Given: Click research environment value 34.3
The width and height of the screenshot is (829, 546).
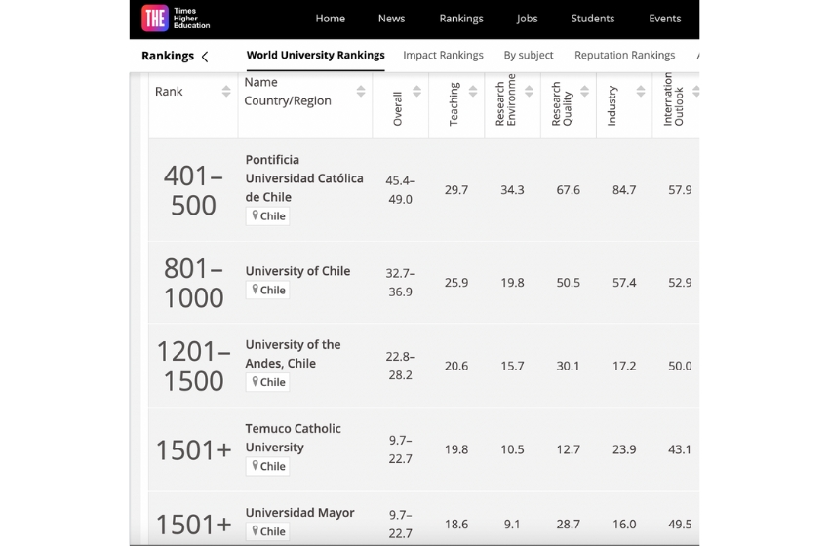Looking at the screenshot, I should [x=512, y=190].
